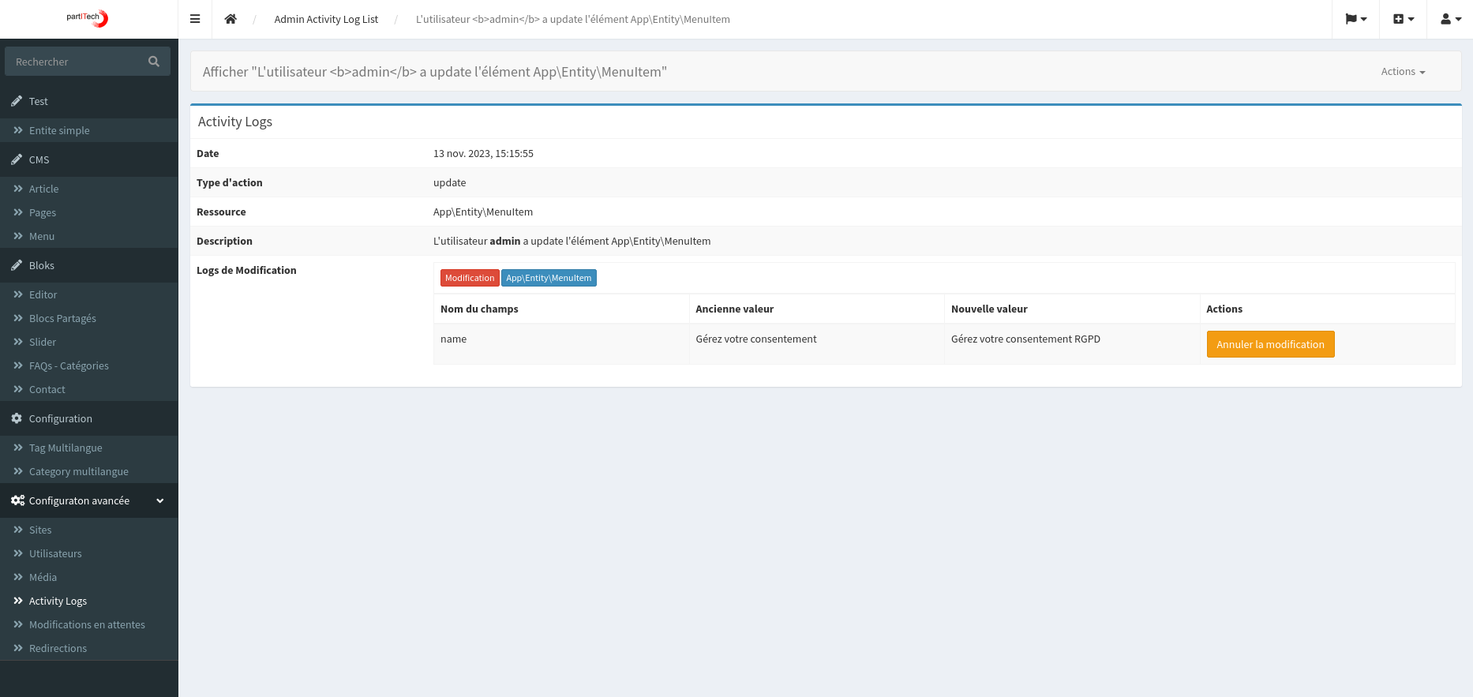Open Utilisateurs in the sidebar

(55, 553)
